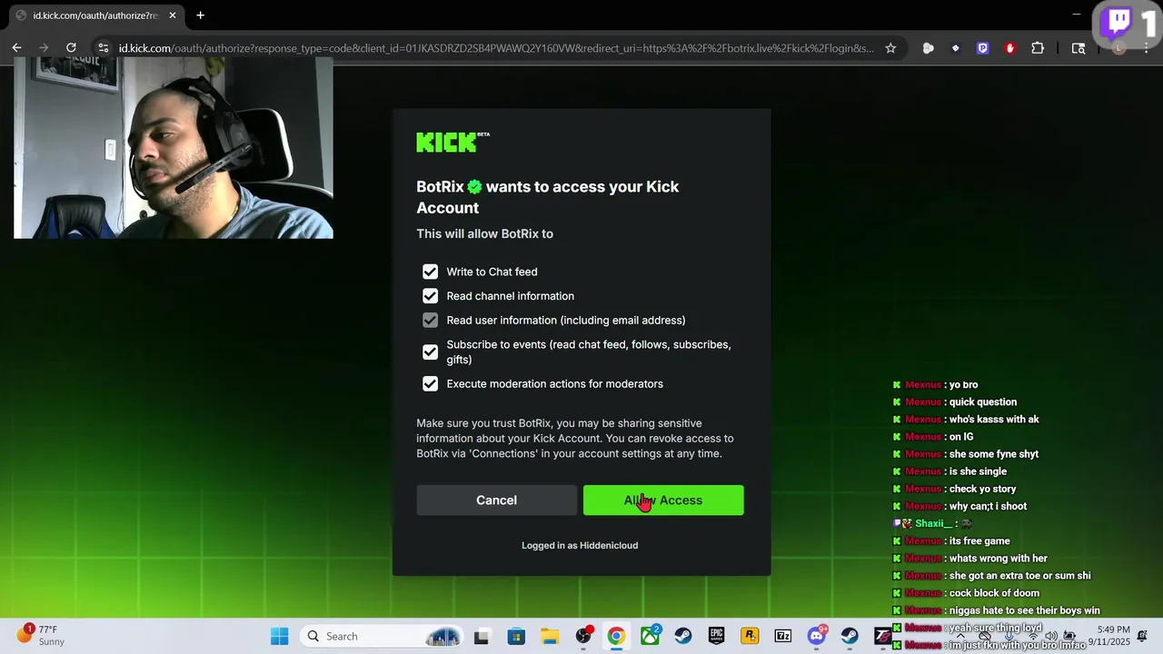Toggle the Subscribe to events checkbox
1163x654 pixels.
tap(430, 352)
